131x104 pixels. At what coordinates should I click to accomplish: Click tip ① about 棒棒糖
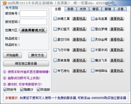click(26, 72)
